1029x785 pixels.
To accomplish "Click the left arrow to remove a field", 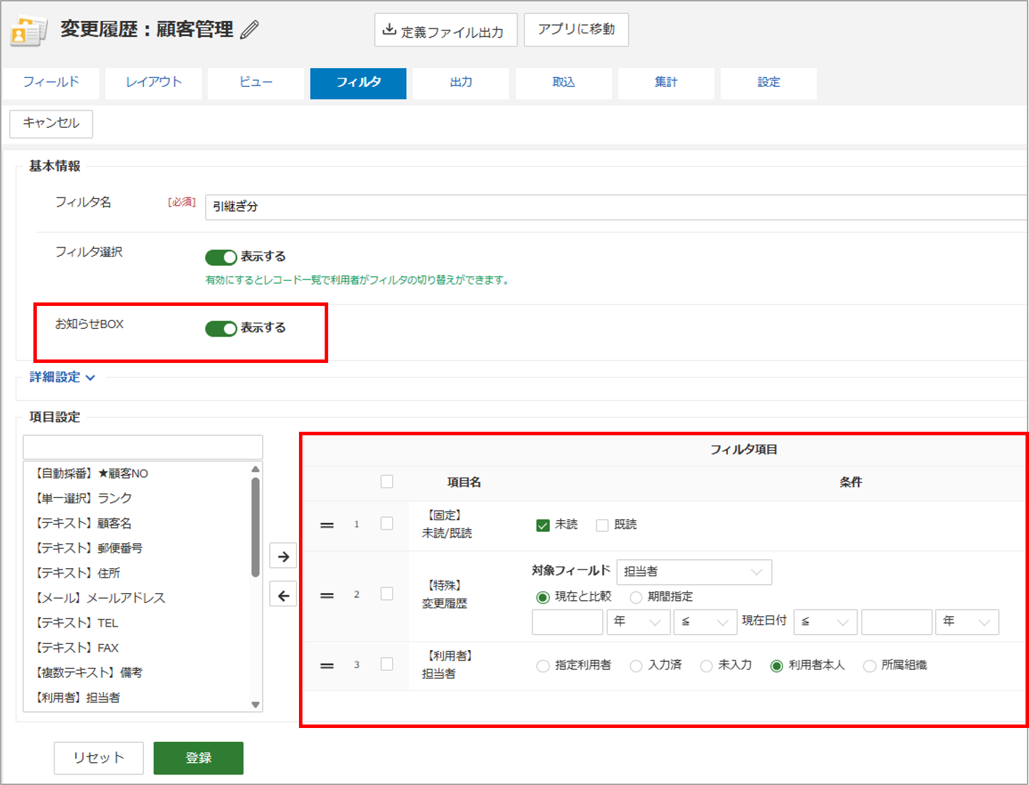I will click(283, 595).
